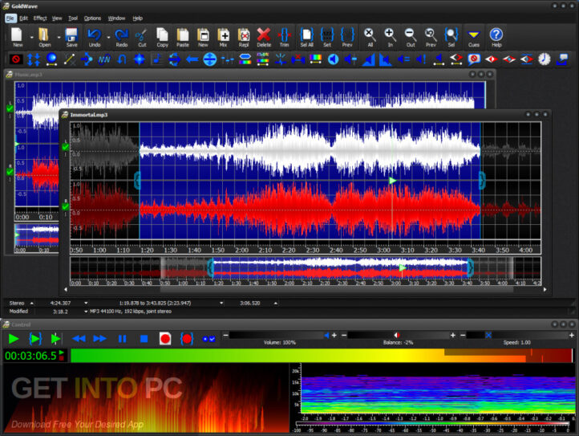The image size is (579, 436).
Task: Click the zoom All magnifier icon
Action: [370, 38]
